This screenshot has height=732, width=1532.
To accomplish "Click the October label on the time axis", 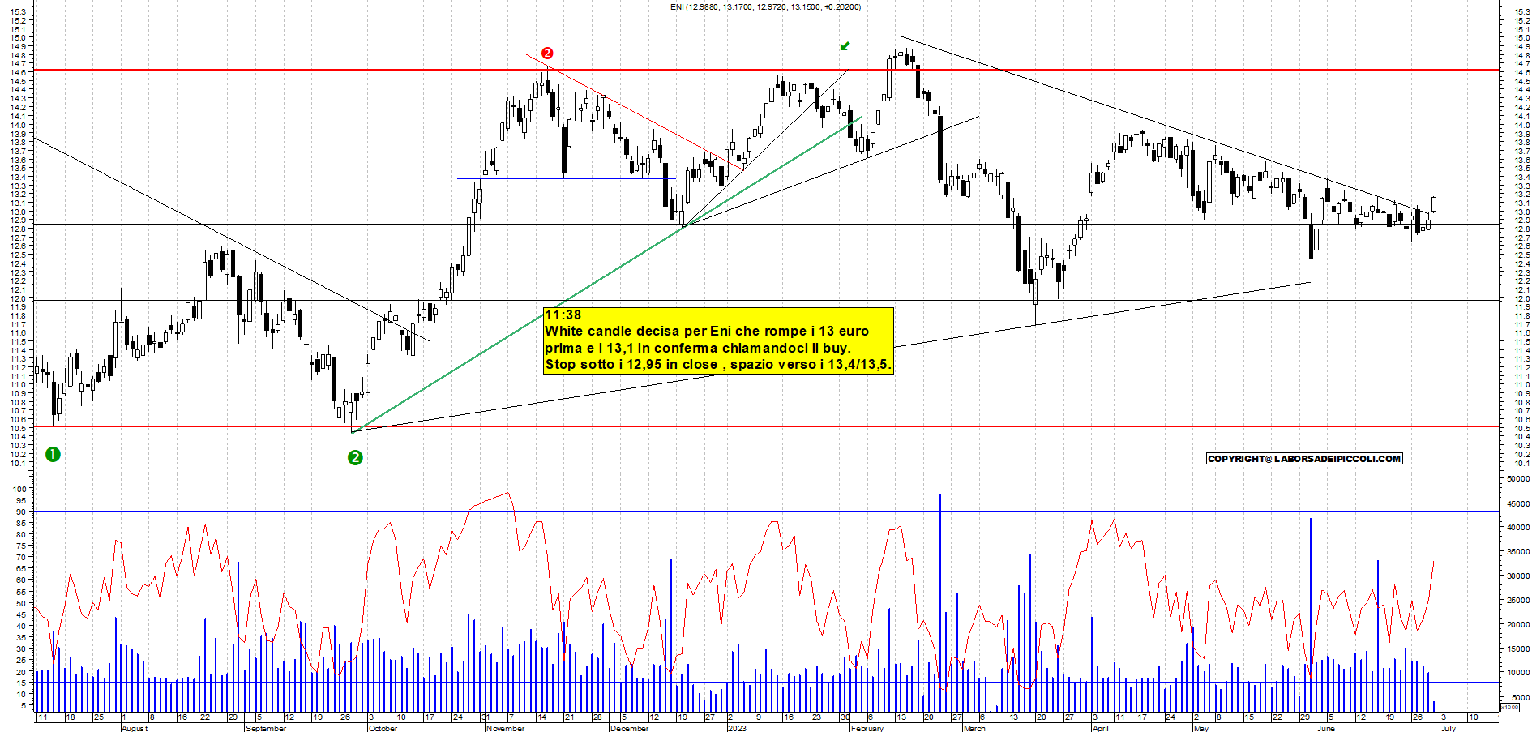I will pos(383,728).
